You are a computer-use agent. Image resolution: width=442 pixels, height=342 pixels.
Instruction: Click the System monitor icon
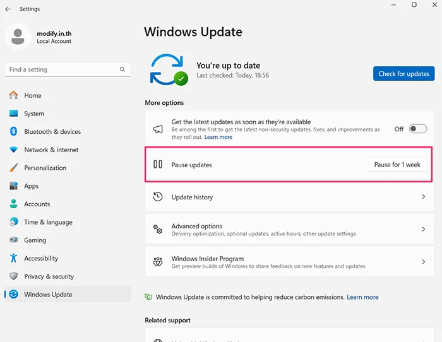13,113
